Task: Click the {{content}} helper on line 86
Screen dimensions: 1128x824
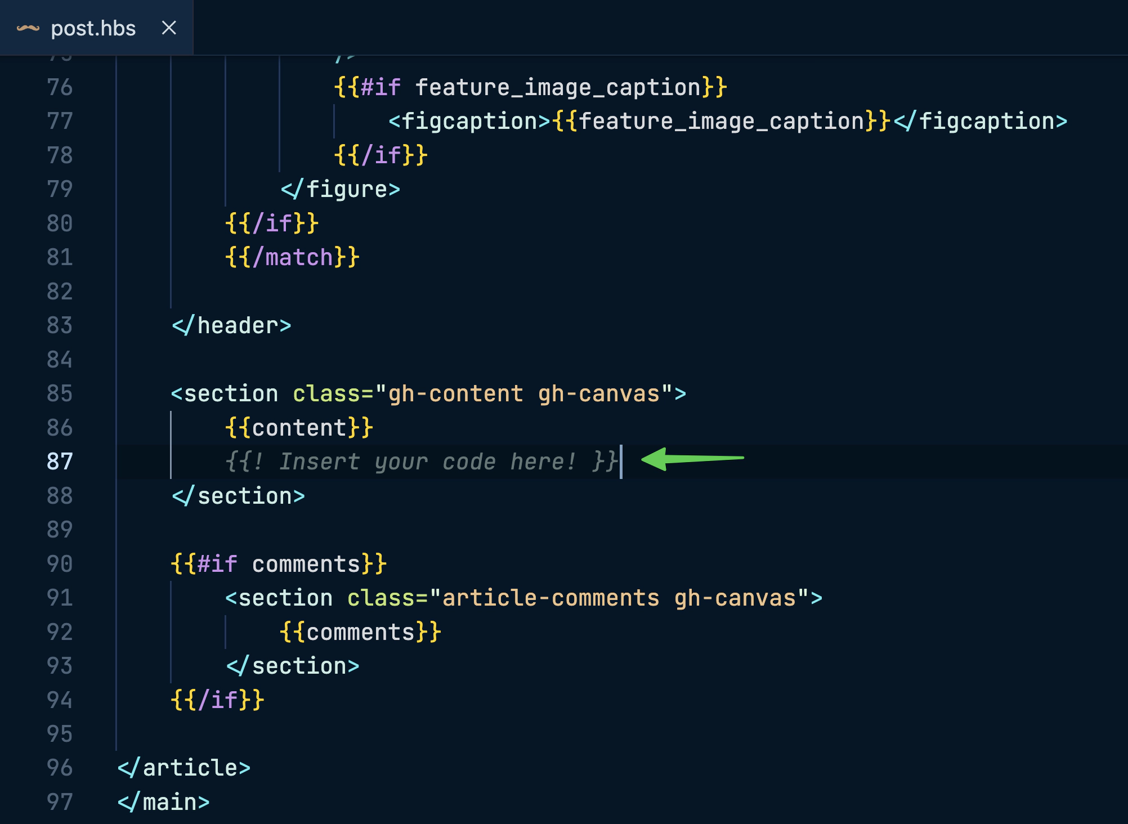Action: coord(299,428)
